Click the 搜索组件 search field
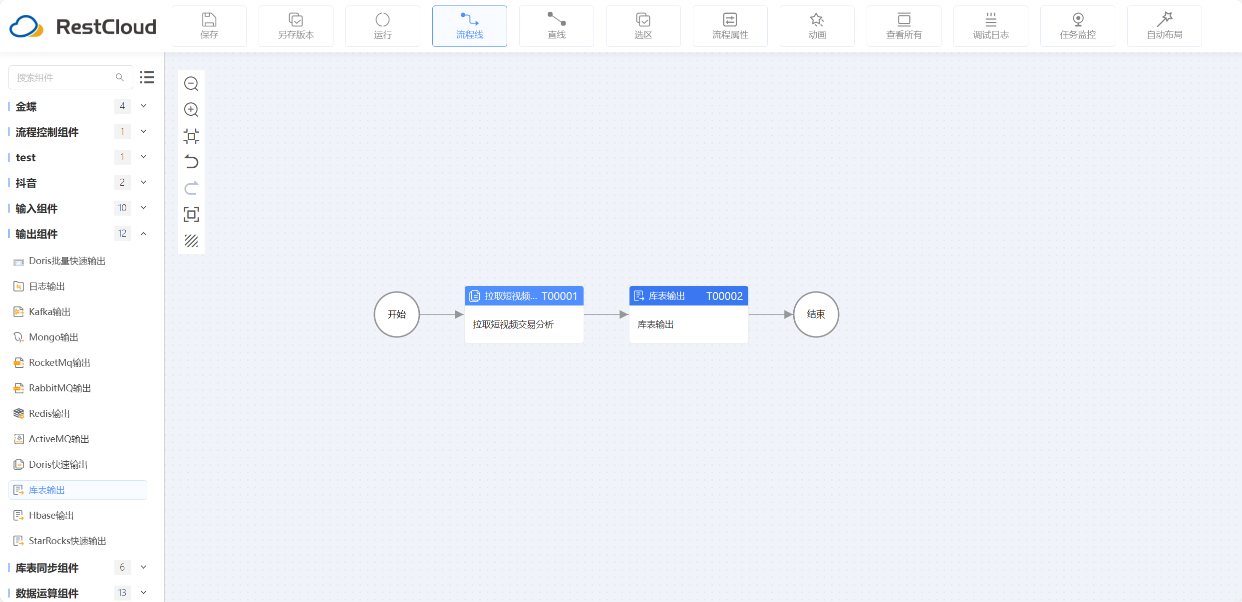Screen dimensions: 1242x602 pos(64,77)
